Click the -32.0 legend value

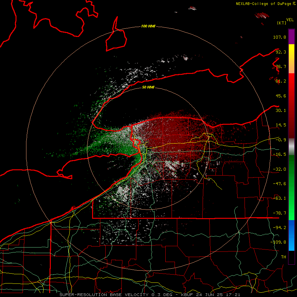tap(280, 169)
